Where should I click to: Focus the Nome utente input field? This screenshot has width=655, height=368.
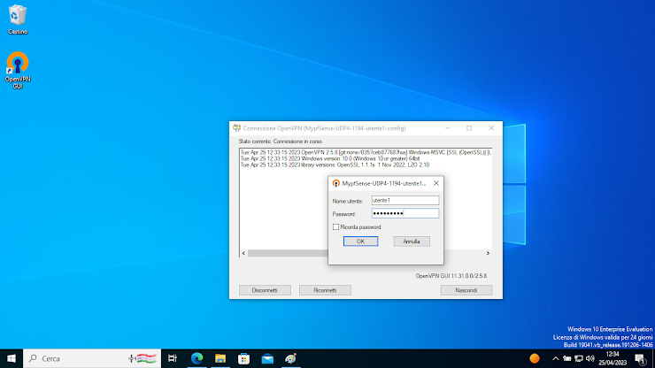(405, 201)
